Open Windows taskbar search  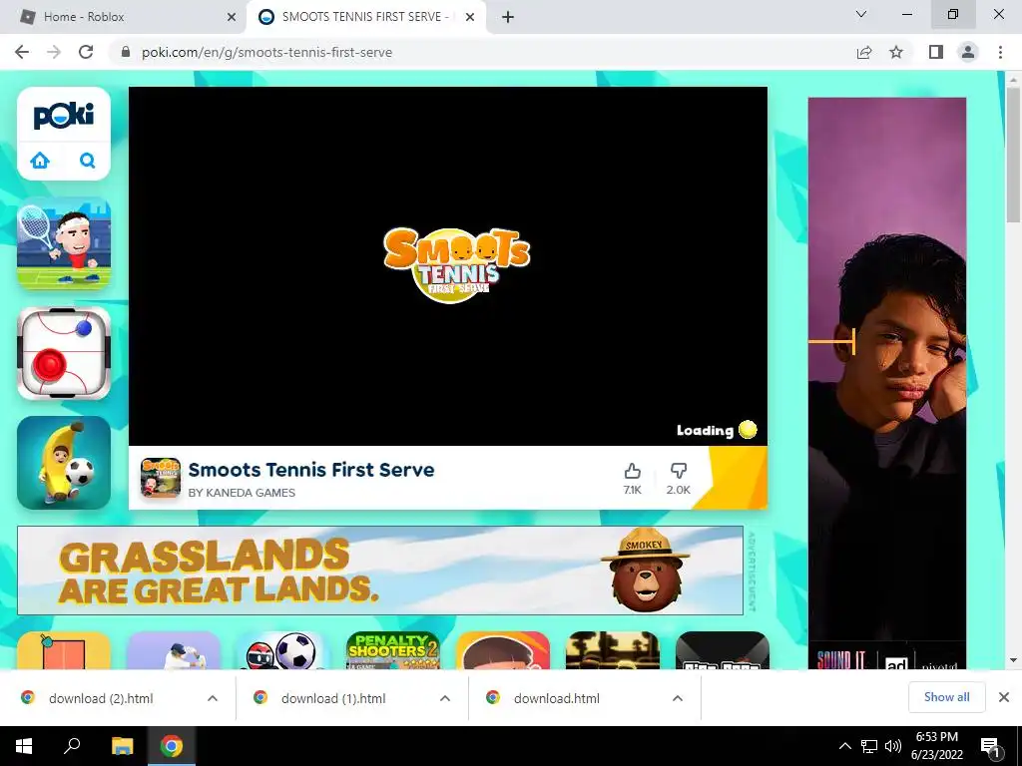click(72, 746)
